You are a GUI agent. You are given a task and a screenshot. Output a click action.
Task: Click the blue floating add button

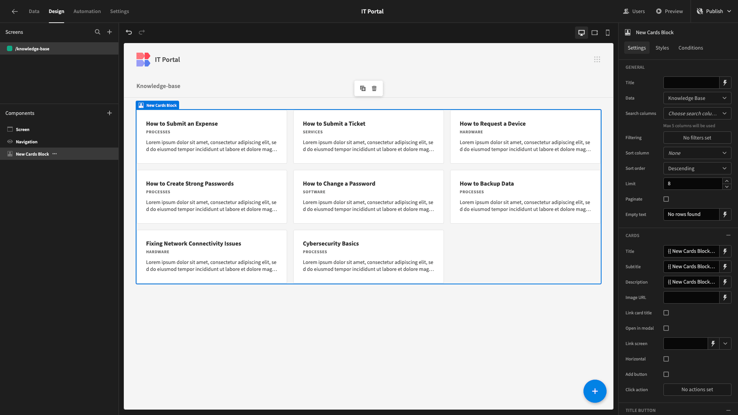coord(595,391)
